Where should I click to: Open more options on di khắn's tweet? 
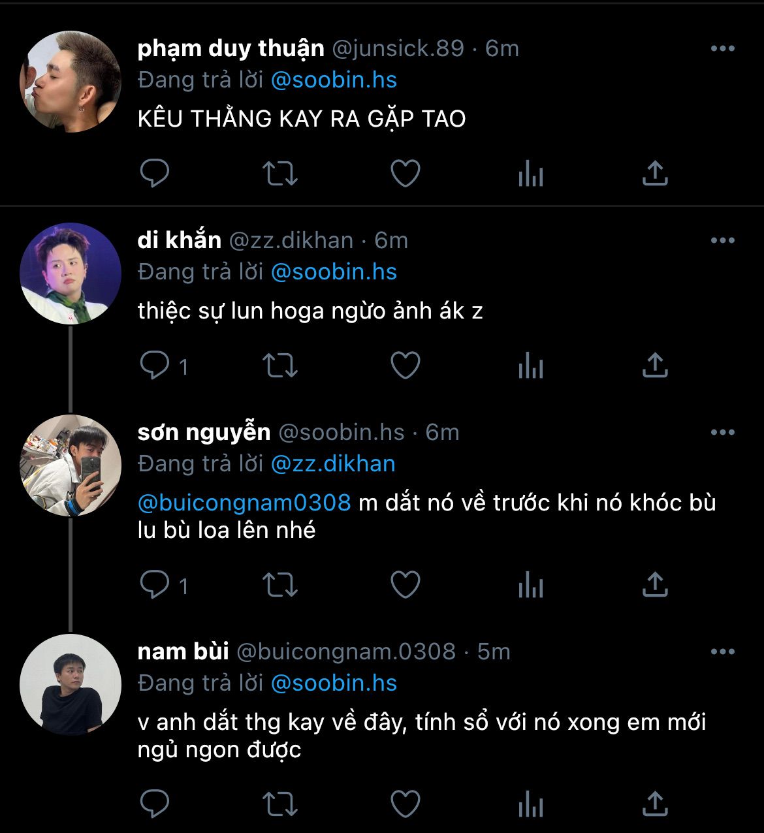[x=722, y=240]
